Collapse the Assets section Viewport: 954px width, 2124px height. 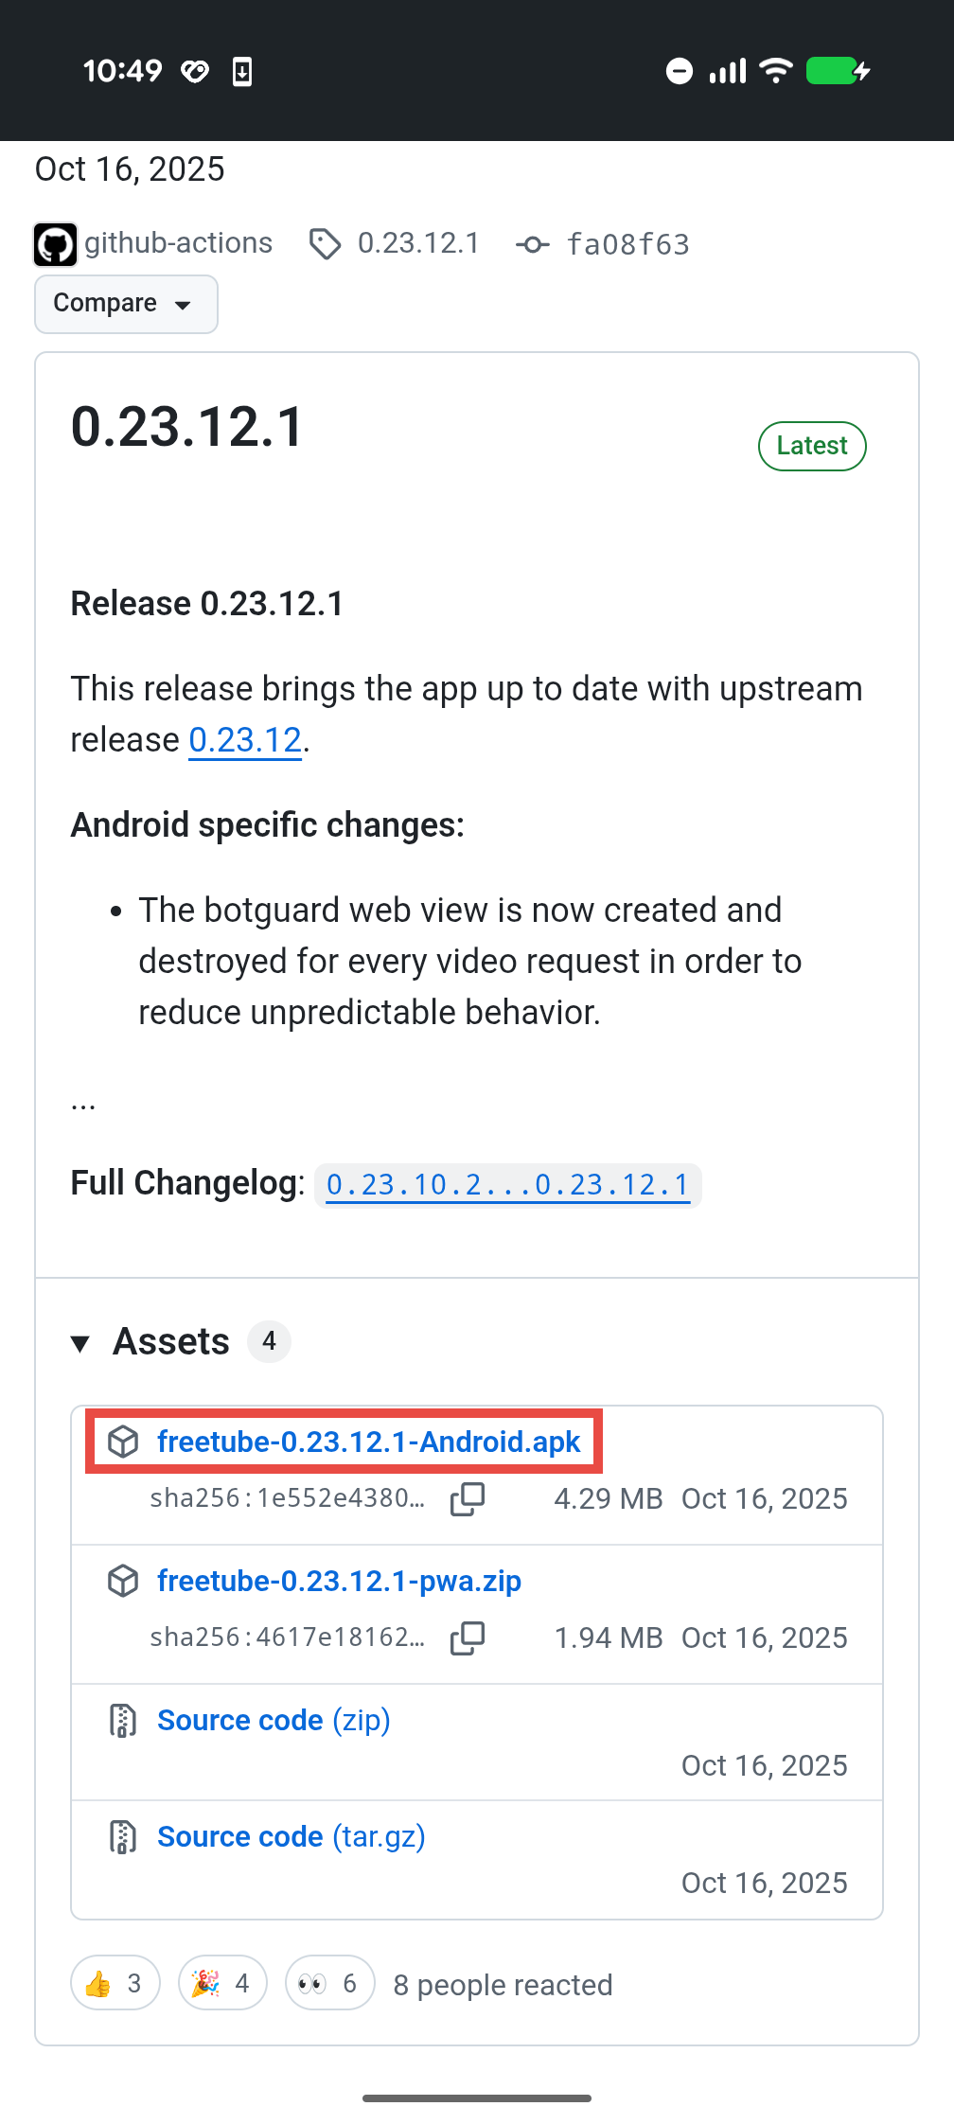pyautogui.click(x=80, y=1343)
